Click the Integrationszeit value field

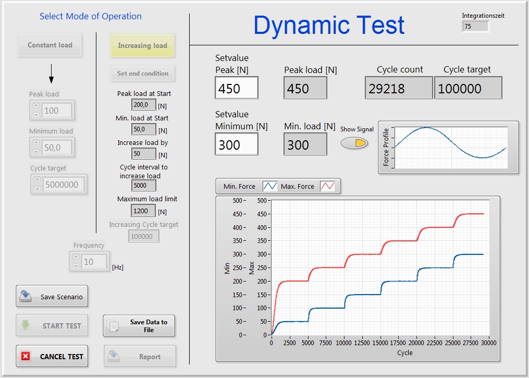click(475, 26)
